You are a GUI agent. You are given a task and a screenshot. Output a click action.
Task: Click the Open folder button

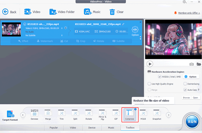[196, 98]
